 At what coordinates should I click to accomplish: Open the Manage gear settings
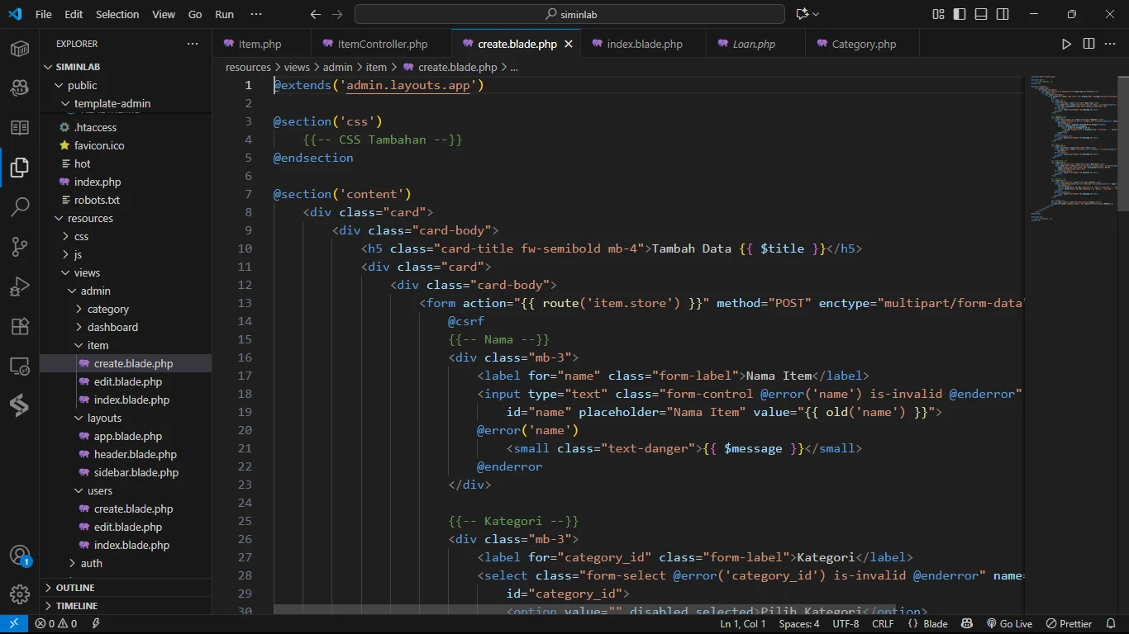point(20,594)
